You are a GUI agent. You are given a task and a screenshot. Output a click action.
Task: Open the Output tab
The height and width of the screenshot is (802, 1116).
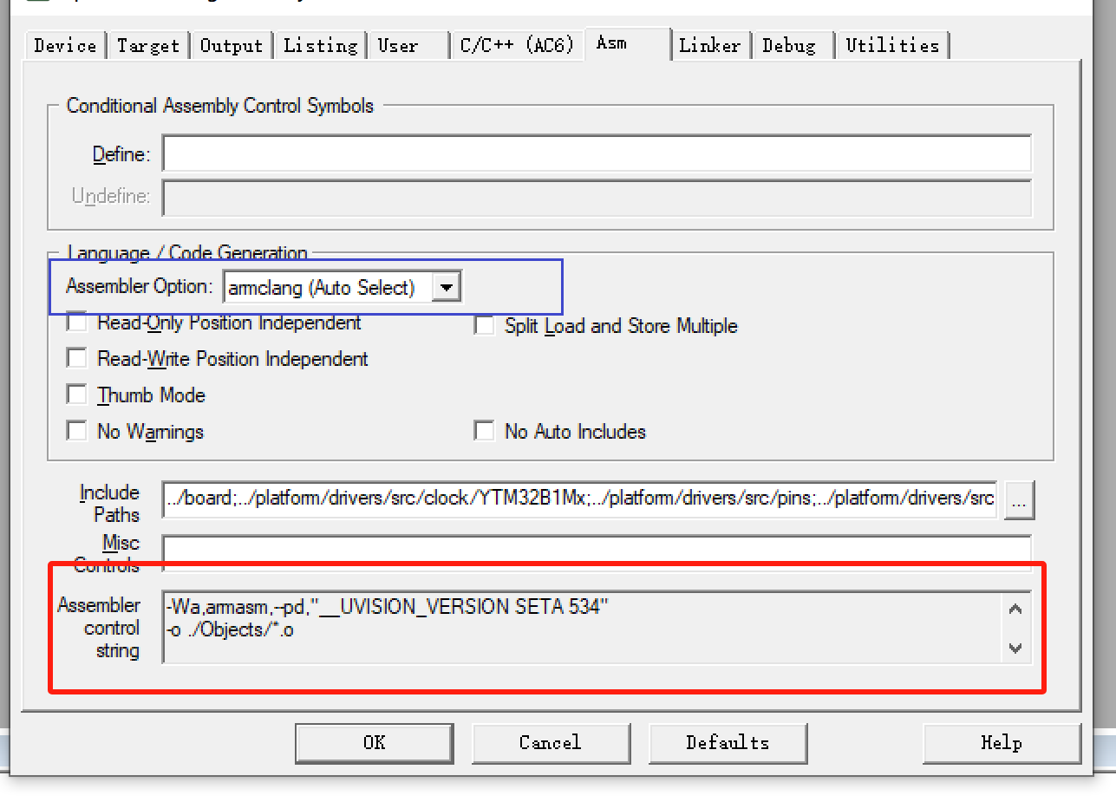232,45
